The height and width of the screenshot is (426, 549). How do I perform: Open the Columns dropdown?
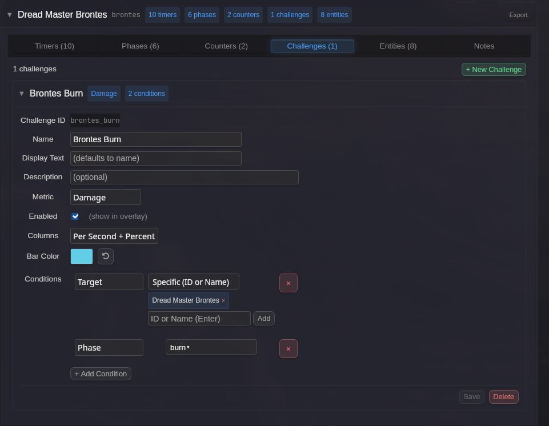tap(114, 235)
